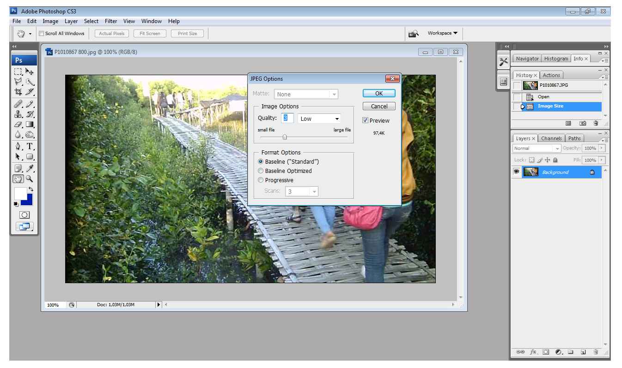Select the Rectangular Marquee tool
622x368 pixels.
coord(18,71)
